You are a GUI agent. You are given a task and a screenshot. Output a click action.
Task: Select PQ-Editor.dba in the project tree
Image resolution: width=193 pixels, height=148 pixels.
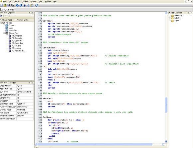coord(17,40)
